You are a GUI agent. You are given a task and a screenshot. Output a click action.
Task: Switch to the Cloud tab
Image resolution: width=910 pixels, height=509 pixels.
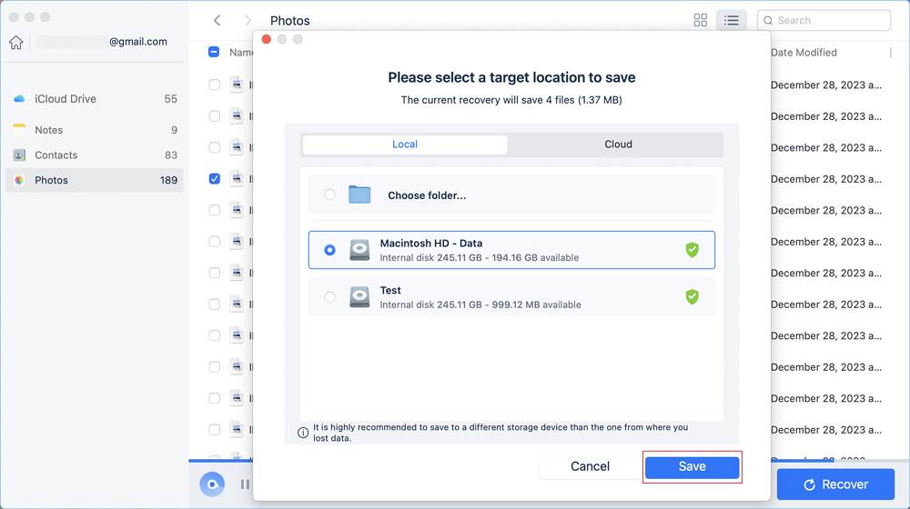point(618,145)
